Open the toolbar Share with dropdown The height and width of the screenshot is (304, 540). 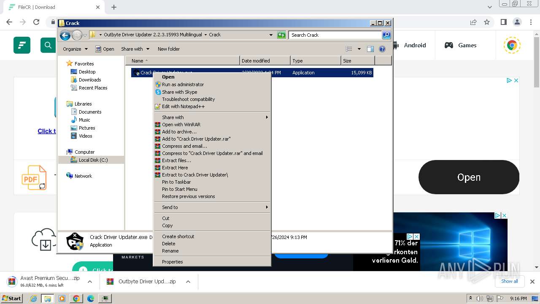(135, 49)
